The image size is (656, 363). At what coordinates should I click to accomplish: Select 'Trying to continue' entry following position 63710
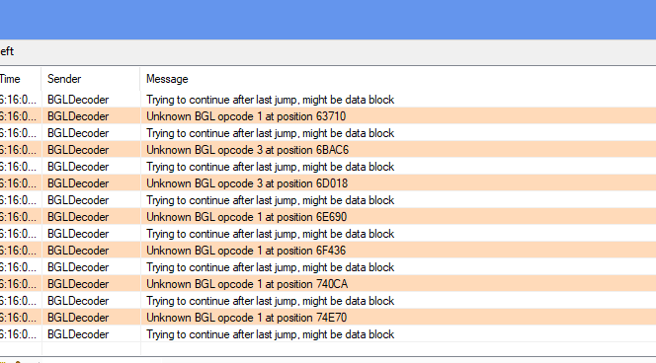(x=328, y=133)
